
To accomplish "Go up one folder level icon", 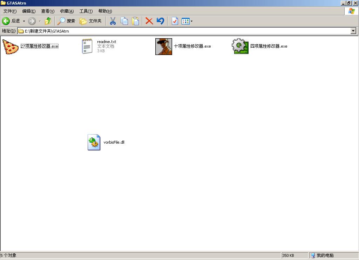I will point(48,21).
